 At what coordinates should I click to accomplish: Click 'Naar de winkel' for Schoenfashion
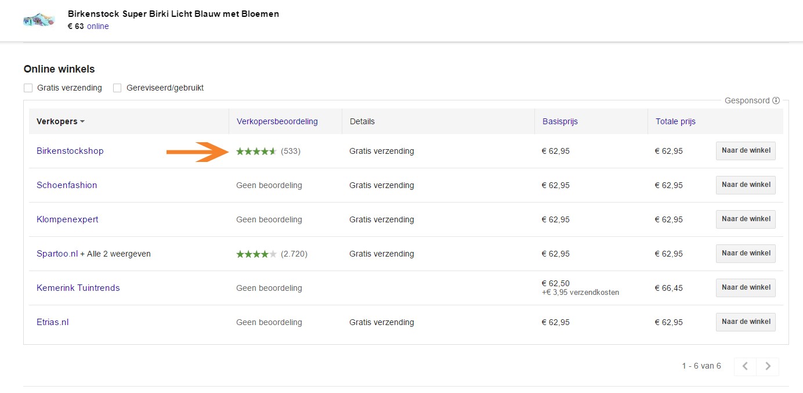pos(746,185)
